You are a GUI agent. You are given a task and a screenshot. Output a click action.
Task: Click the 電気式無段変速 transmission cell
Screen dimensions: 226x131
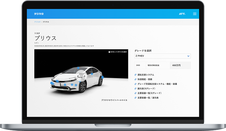[158, 65]
